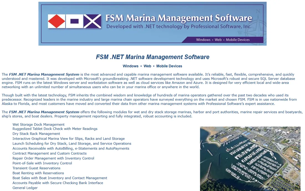Viewport: 305px width, 191px height.
Task: Select 'Accounts Payable with Secure Checking' item
Action: click(58, 183)
